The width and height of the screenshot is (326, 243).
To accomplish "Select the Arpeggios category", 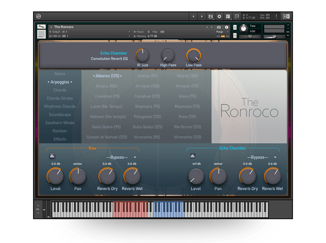I will pyautogui.click(x=60, y=82).
